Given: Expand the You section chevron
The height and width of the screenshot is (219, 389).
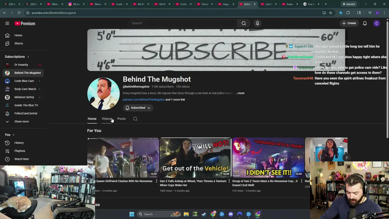Looking at the screenshot, I should point(13,135).
